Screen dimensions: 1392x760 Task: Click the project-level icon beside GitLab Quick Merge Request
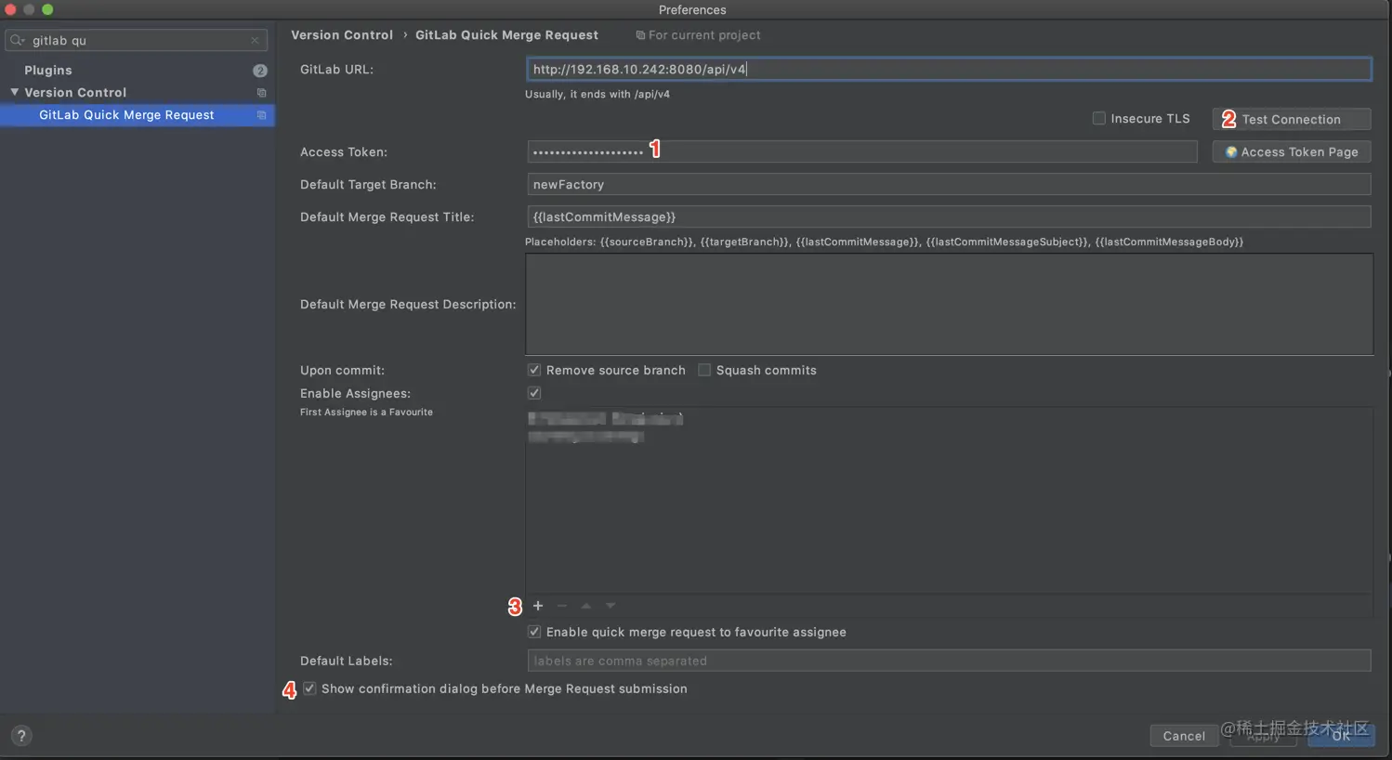tap(261, 115)
